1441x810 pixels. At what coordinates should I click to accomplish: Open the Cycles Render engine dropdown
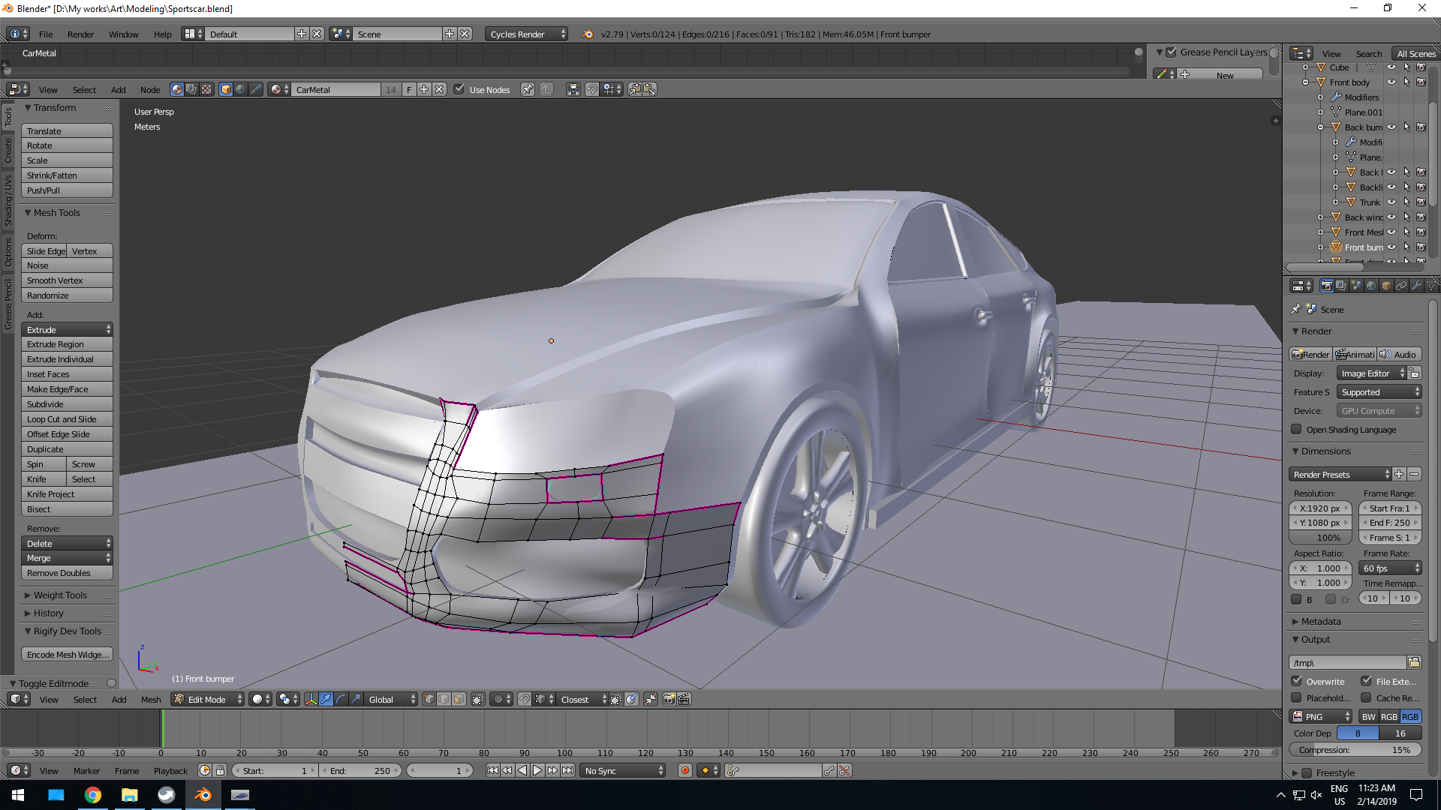tap(526, 34)
